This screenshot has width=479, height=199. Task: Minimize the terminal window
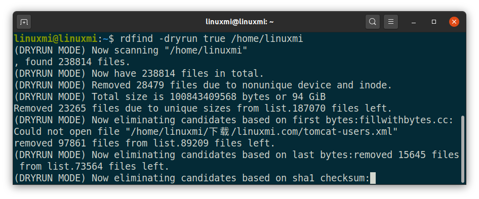[414, 22]
